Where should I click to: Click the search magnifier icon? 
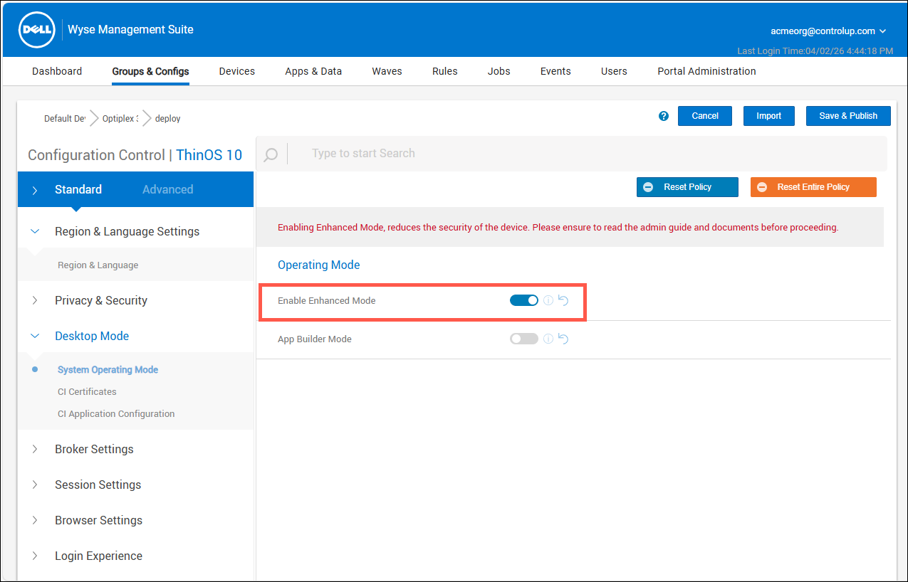point(271,154)
